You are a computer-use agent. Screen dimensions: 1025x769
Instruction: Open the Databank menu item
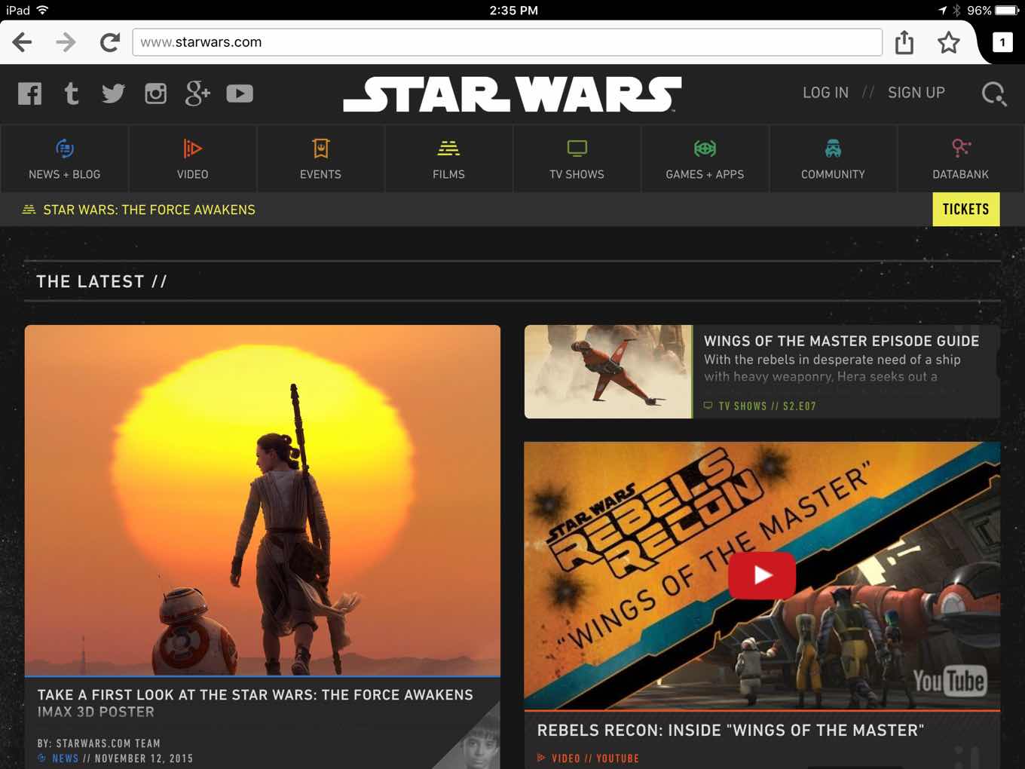pos(961,159)
